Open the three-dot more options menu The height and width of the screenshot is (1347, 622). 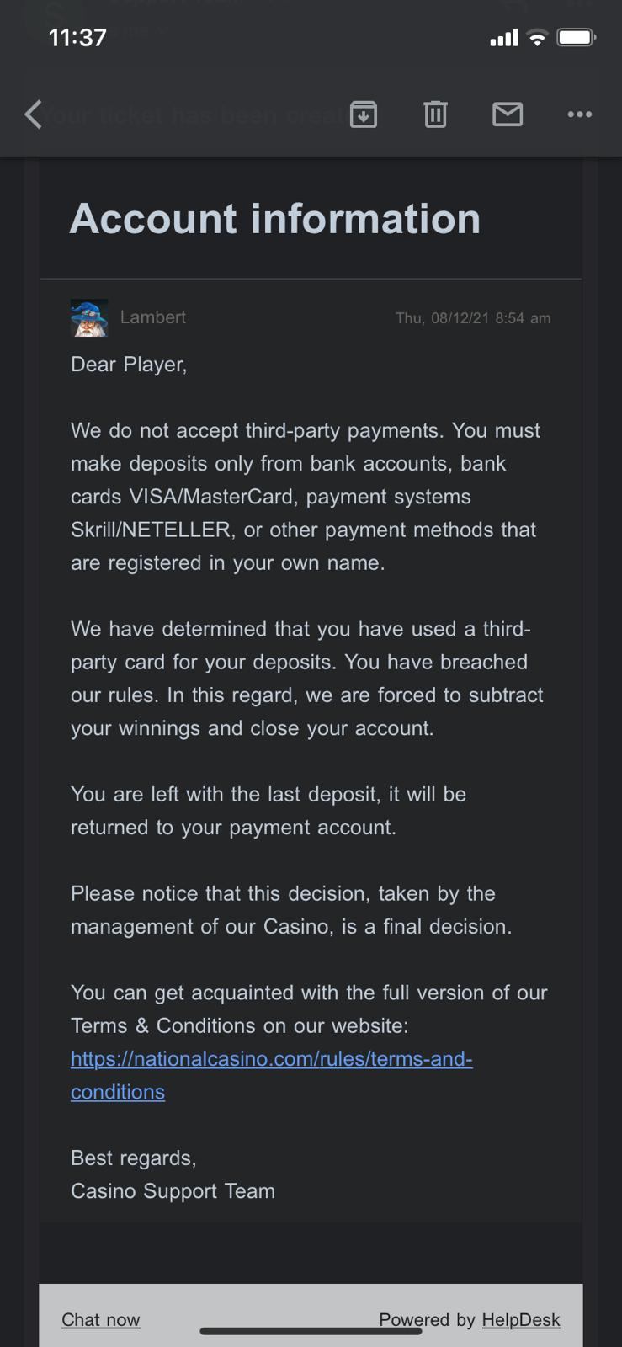point(579,114)
